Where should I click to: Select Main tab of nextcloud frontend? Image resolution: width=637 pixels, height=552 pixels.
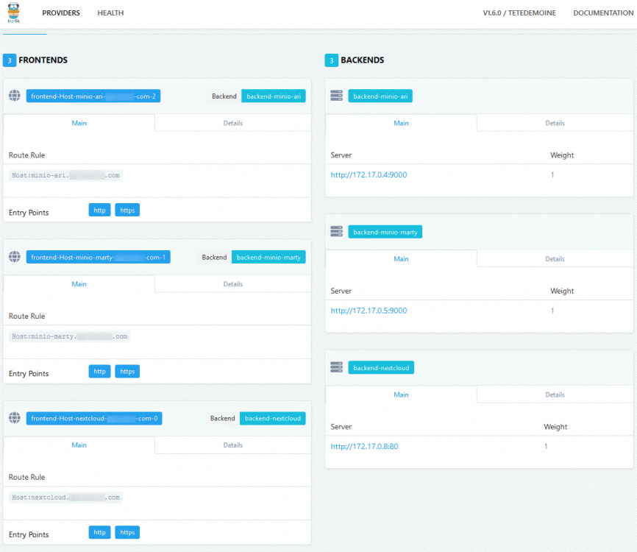79,445
